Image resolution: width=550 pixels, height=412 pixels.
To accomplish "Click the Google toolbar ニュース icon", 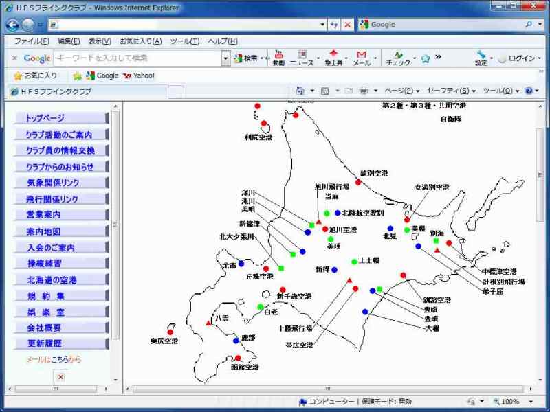I will pos(301,58).
